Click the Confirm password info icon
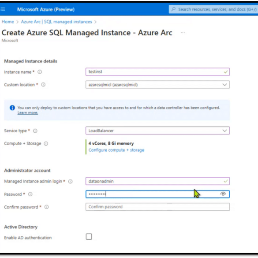This screenshot has width=258, height=258. pos(47,207)
